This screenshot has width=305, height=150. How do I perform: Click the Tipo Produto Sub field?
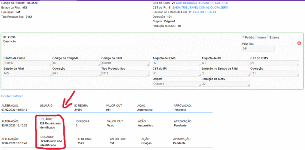(125, 74)
